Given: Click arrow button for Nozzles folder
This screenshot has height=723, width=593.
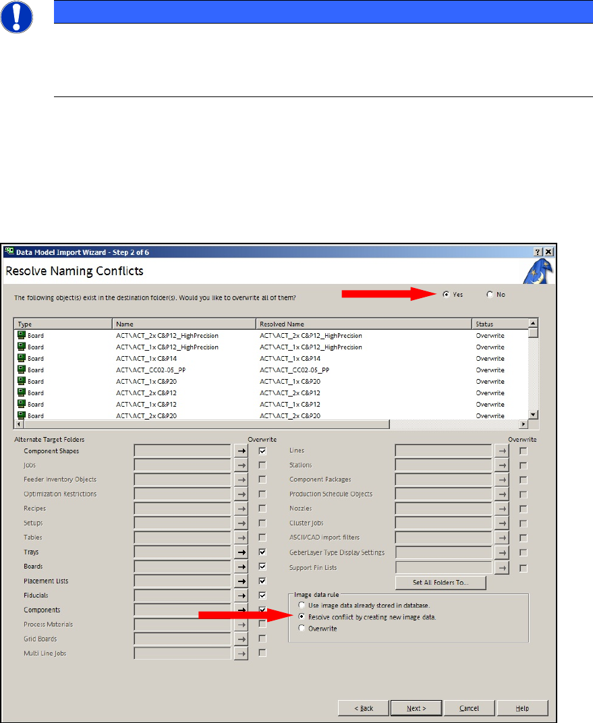Looking at the screenshot, I should point(502,509).
